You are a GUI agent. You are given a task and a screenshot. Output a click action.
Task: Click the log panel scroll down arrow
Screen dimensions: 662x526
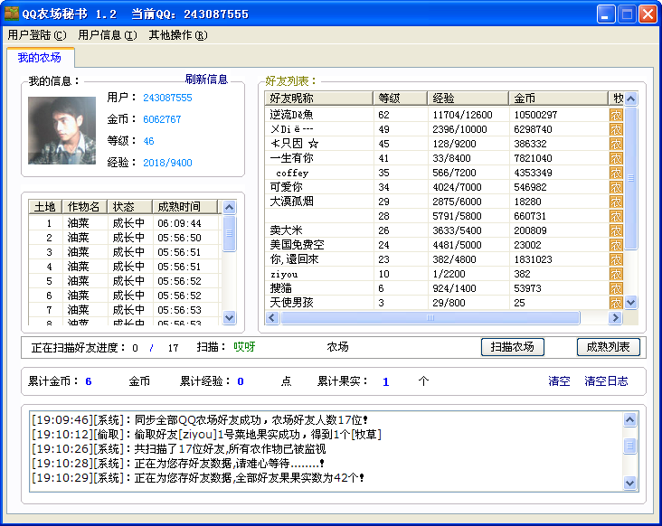tap(630, 484)
